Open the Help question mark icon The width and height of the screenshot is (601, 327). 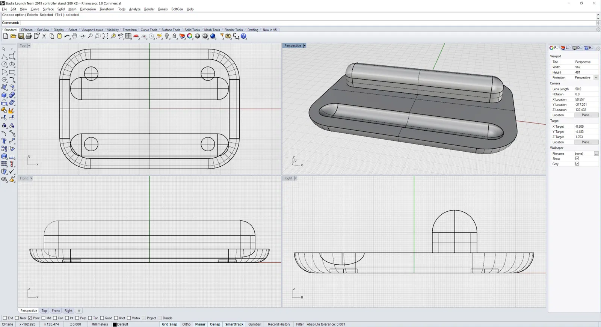244,36
